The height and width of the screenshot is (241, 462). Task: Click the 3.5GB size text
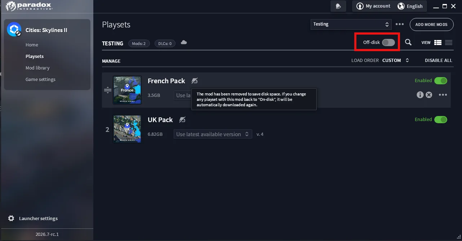154,95
